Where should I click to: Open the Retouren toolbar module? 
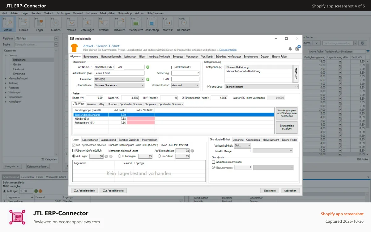(120, 24)
